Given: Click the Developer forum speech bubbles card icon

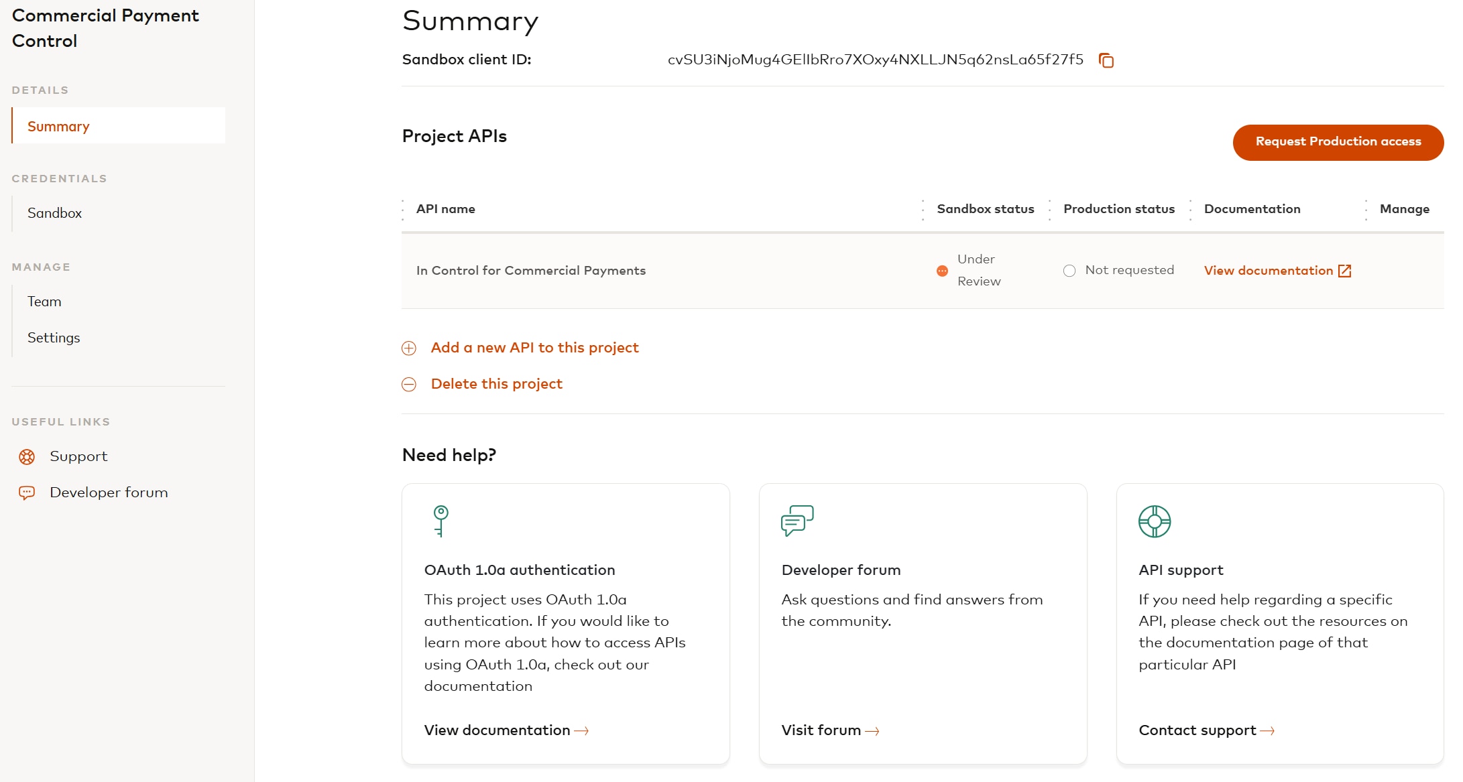Looking at the screenshot, I should (797, 521).
